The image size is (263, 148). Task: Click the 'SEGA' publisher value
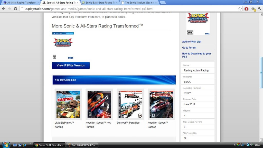coord(187,82)
